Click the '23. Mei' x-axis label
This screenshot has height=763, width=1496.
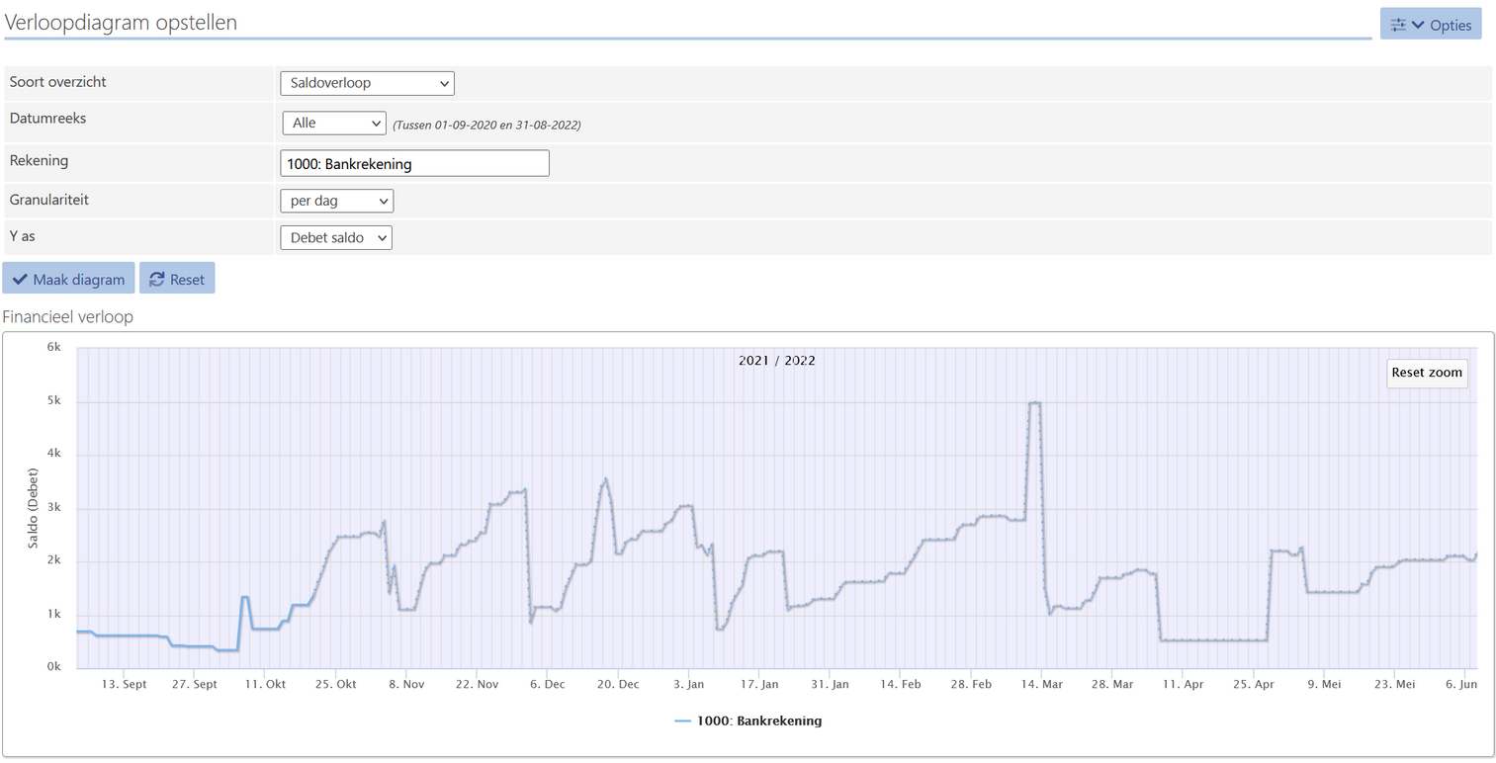[1395, 684]
